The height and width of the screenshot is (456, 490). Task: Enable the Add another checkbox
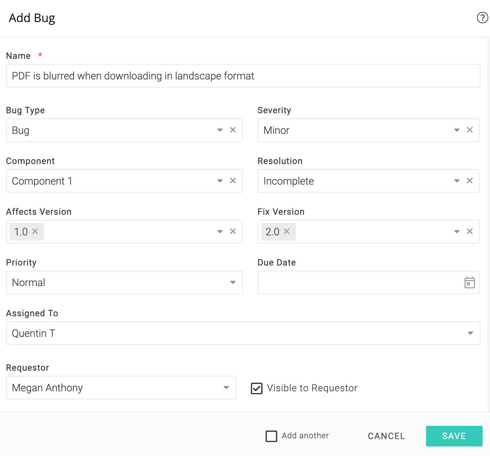click(x=271, y=436)
